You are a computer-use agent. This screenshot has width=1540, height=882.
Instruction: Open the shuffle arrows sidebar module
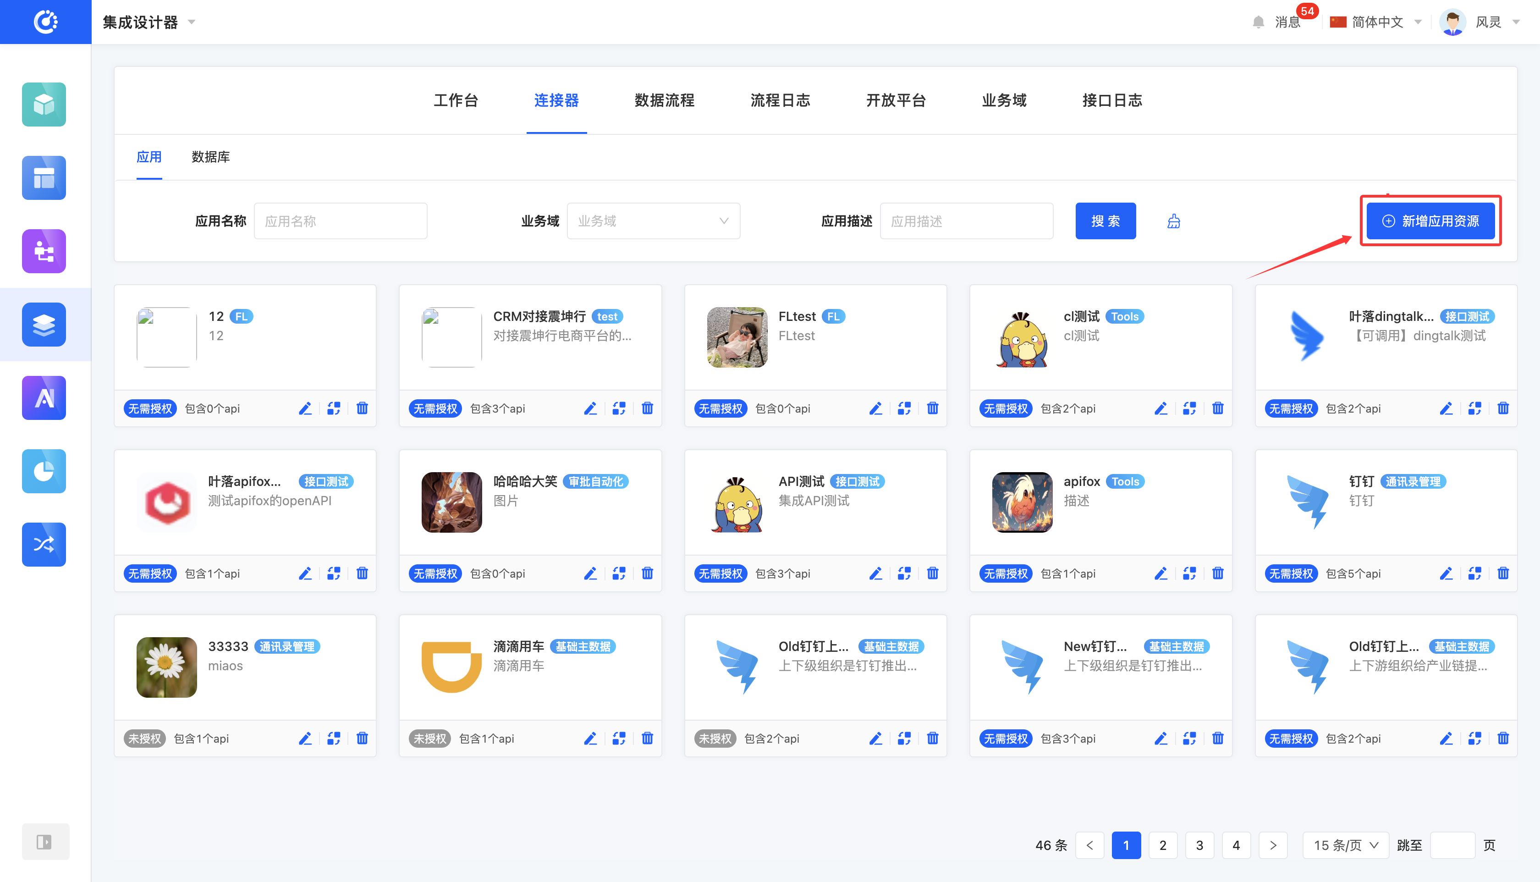point(44,544)
